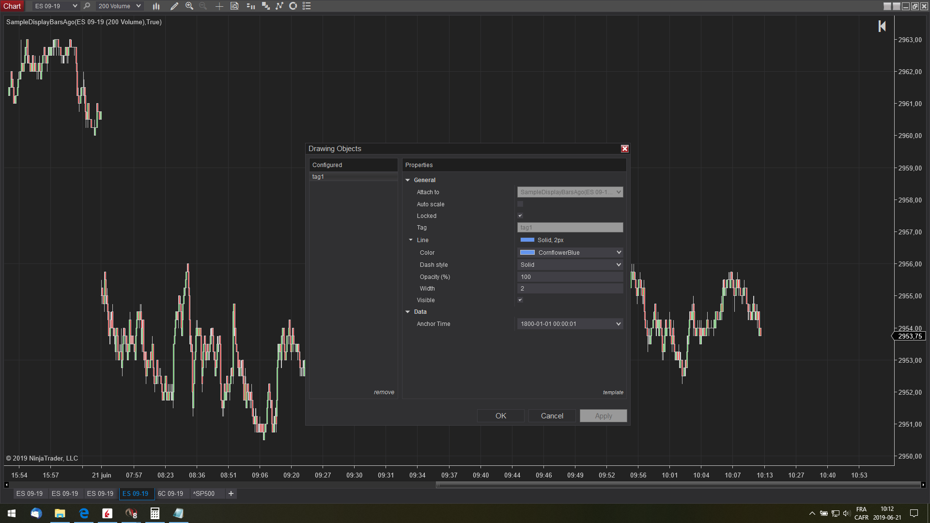Viewport: 930px width, 523px height.
Task: Open the Data Box icon
Action: (x=234, y=6)
